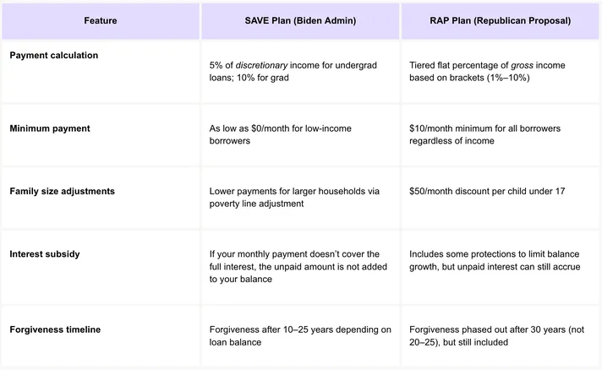The height and width of the screenshot is (370, 602).
Task: Select the Family size adjustments row label
Action: pos(63,191)
